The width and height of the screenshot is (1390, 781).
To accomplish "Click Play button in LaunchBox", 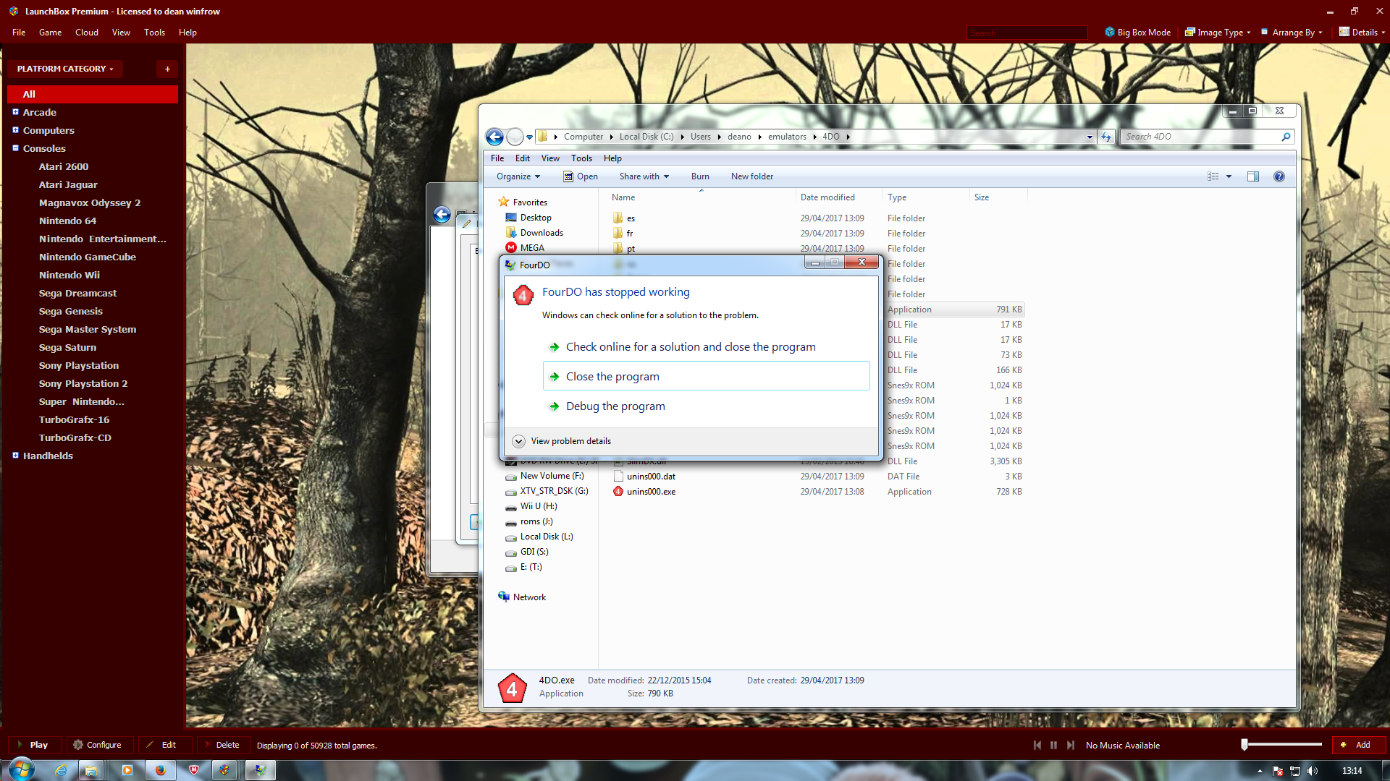I will (x=34, y=745).
